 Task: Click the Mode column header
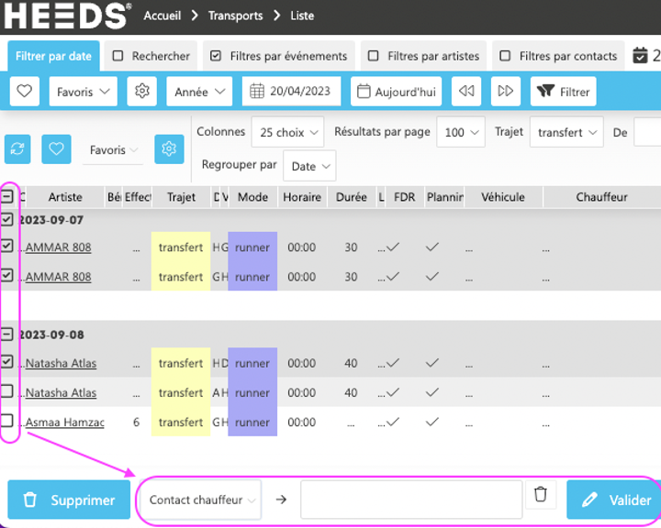click(252, 197)
